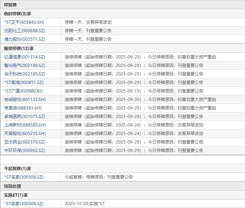Click the 继续停牌(12)家 subsection heading
The width and height of the screenshot is (245, 208).
[x=18, y=48]
